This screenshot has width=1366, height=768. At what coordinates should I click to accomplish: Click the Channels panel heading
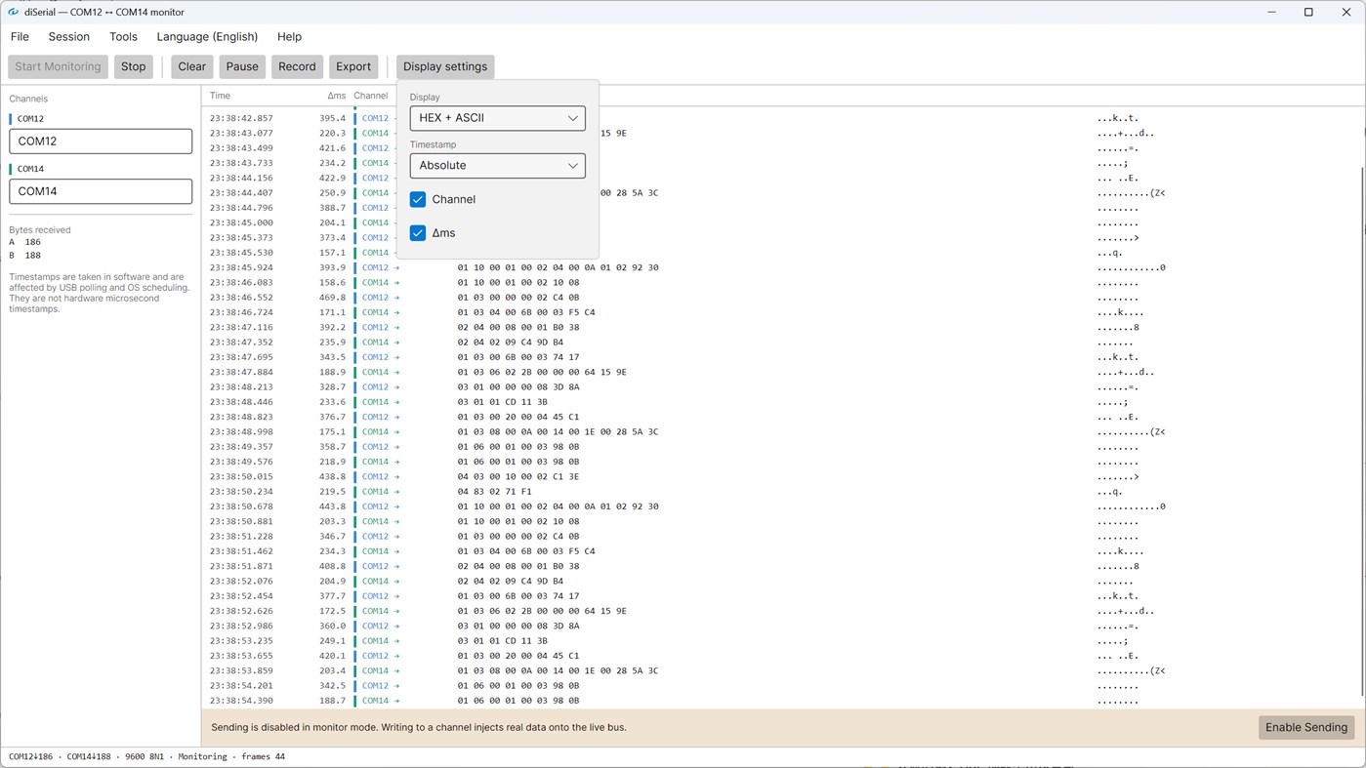tap(28, 99)
